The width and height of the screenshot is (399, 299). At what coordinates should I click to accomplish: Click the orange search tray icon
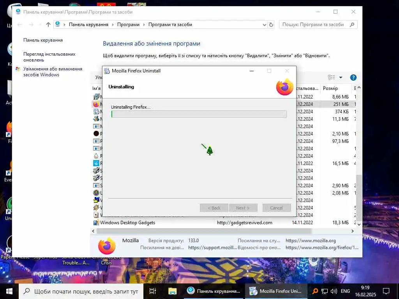point(315,291)
